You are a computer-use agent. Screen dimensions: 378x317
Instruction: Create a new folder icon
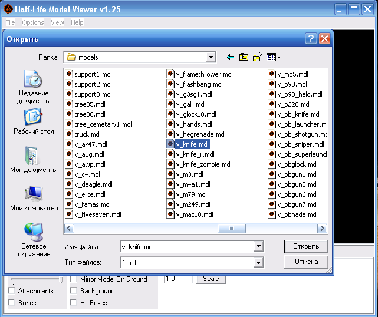257,57
